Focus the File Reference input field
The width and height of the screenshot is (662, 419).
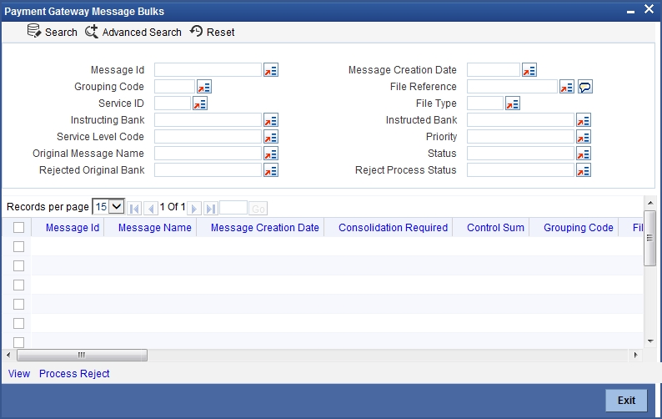click(512, 87)
